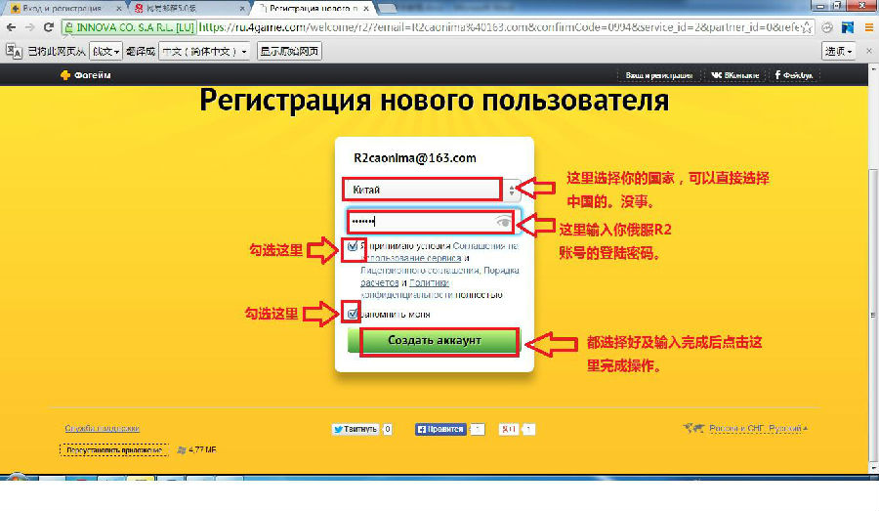Screen dimensions: 879x511
Task: Show the password with the eye icon
Action: click(504, 222)
